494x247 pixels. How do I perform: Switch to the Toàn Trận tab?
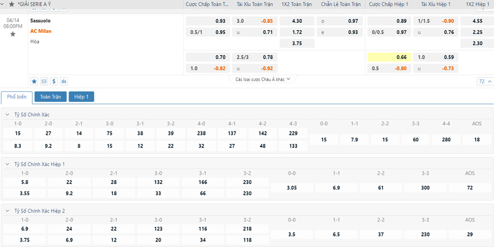point(51,97)
